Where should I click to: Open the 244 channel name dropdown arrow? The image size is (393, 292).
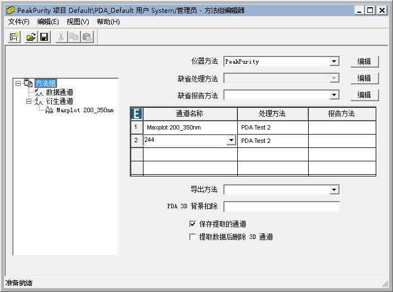[x=231, y=140]
